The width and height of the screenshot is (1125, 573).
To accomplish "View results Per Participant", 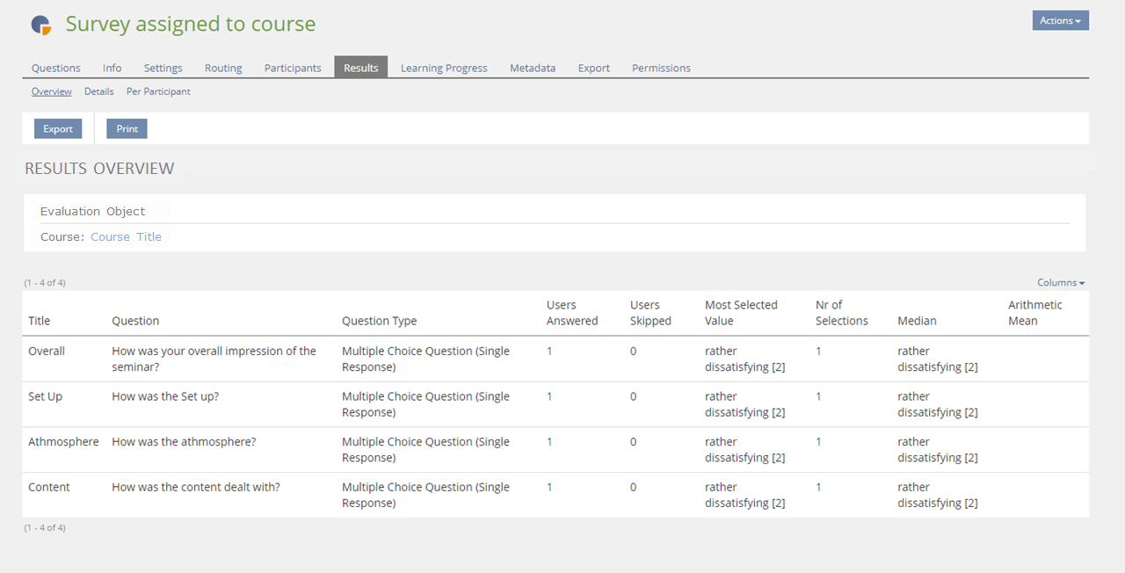I will 158,91.
